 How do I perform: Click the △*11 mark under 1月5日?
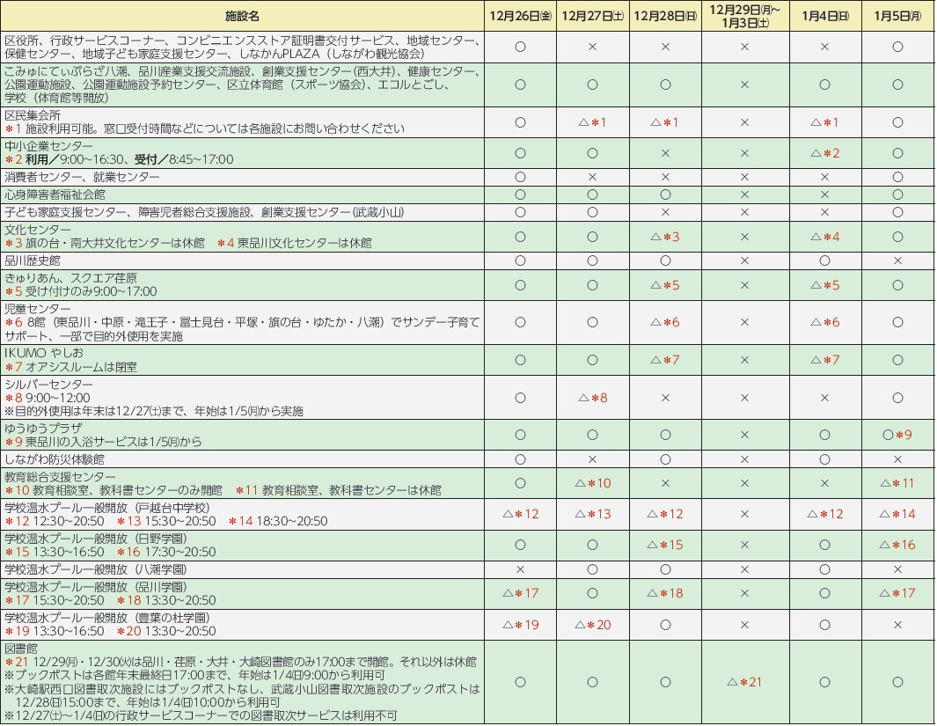(897, 483)
